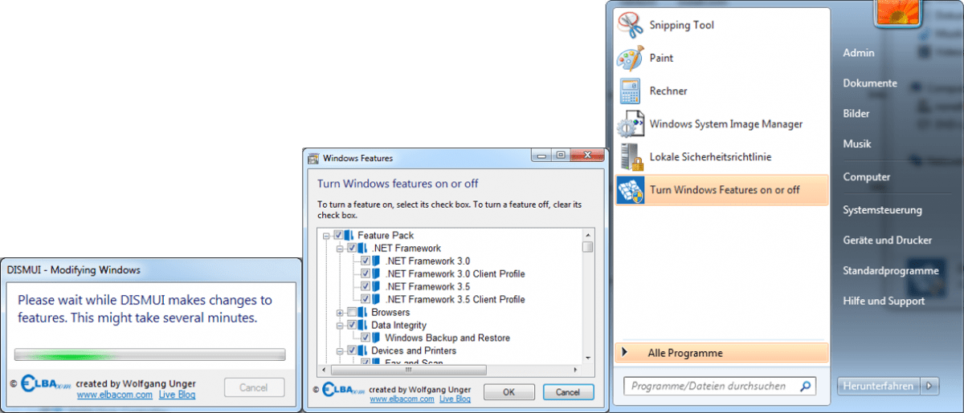
Task: Open Windows System Image Manager icon
Action: pos(630,124)
